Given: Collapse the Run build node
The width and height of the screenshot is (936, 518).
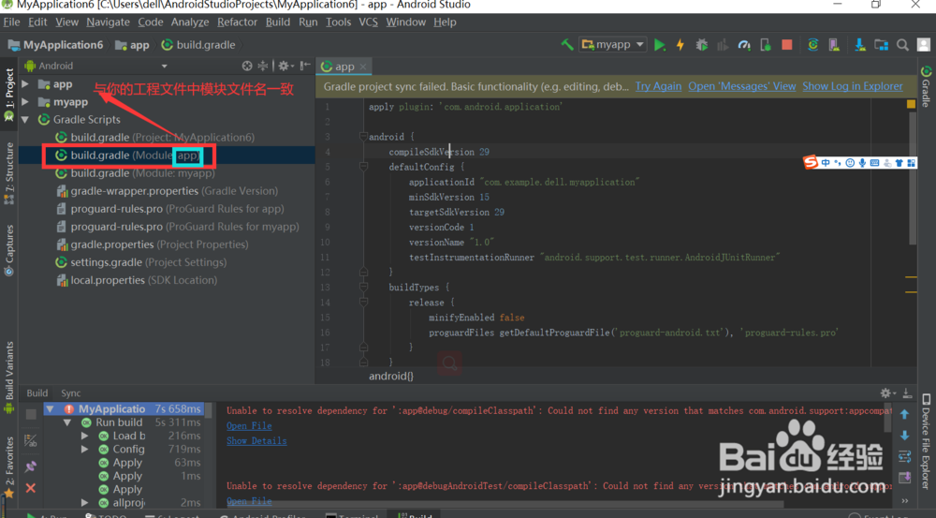Looking at the screenshot, I should pyautogui.click(x=66, y=422).
